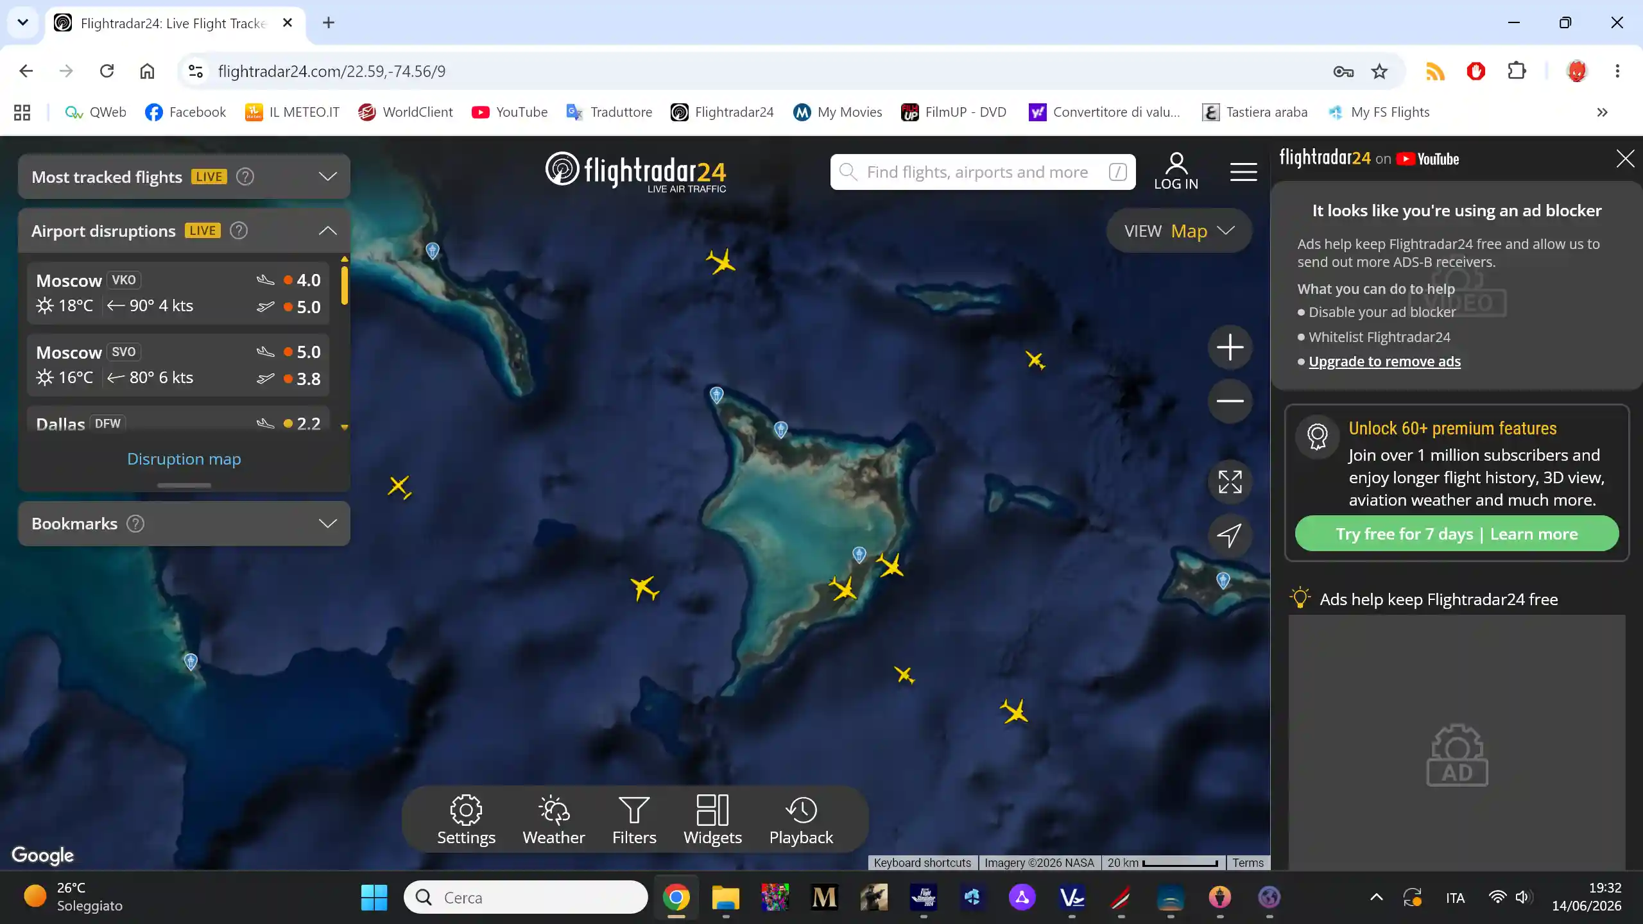Click the LOG IN user icon
The width and height of the screenshot is (1643, 924).
(1176, 171)
